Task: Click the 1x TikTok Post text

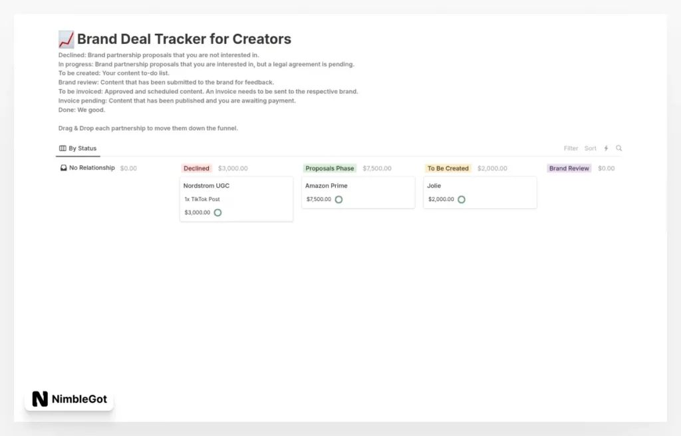Action: click(x=202, y=199)
